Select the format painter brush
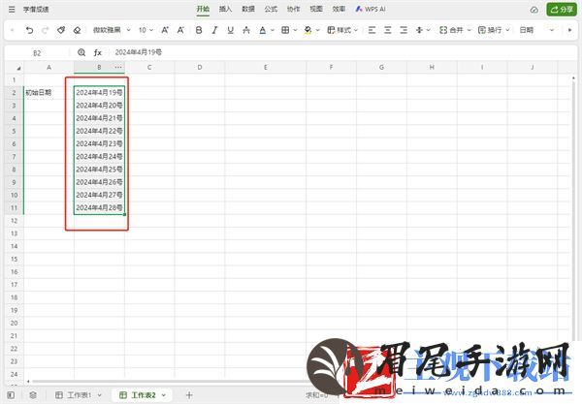This screenshot has width=582, height=404. click(61, 30)
